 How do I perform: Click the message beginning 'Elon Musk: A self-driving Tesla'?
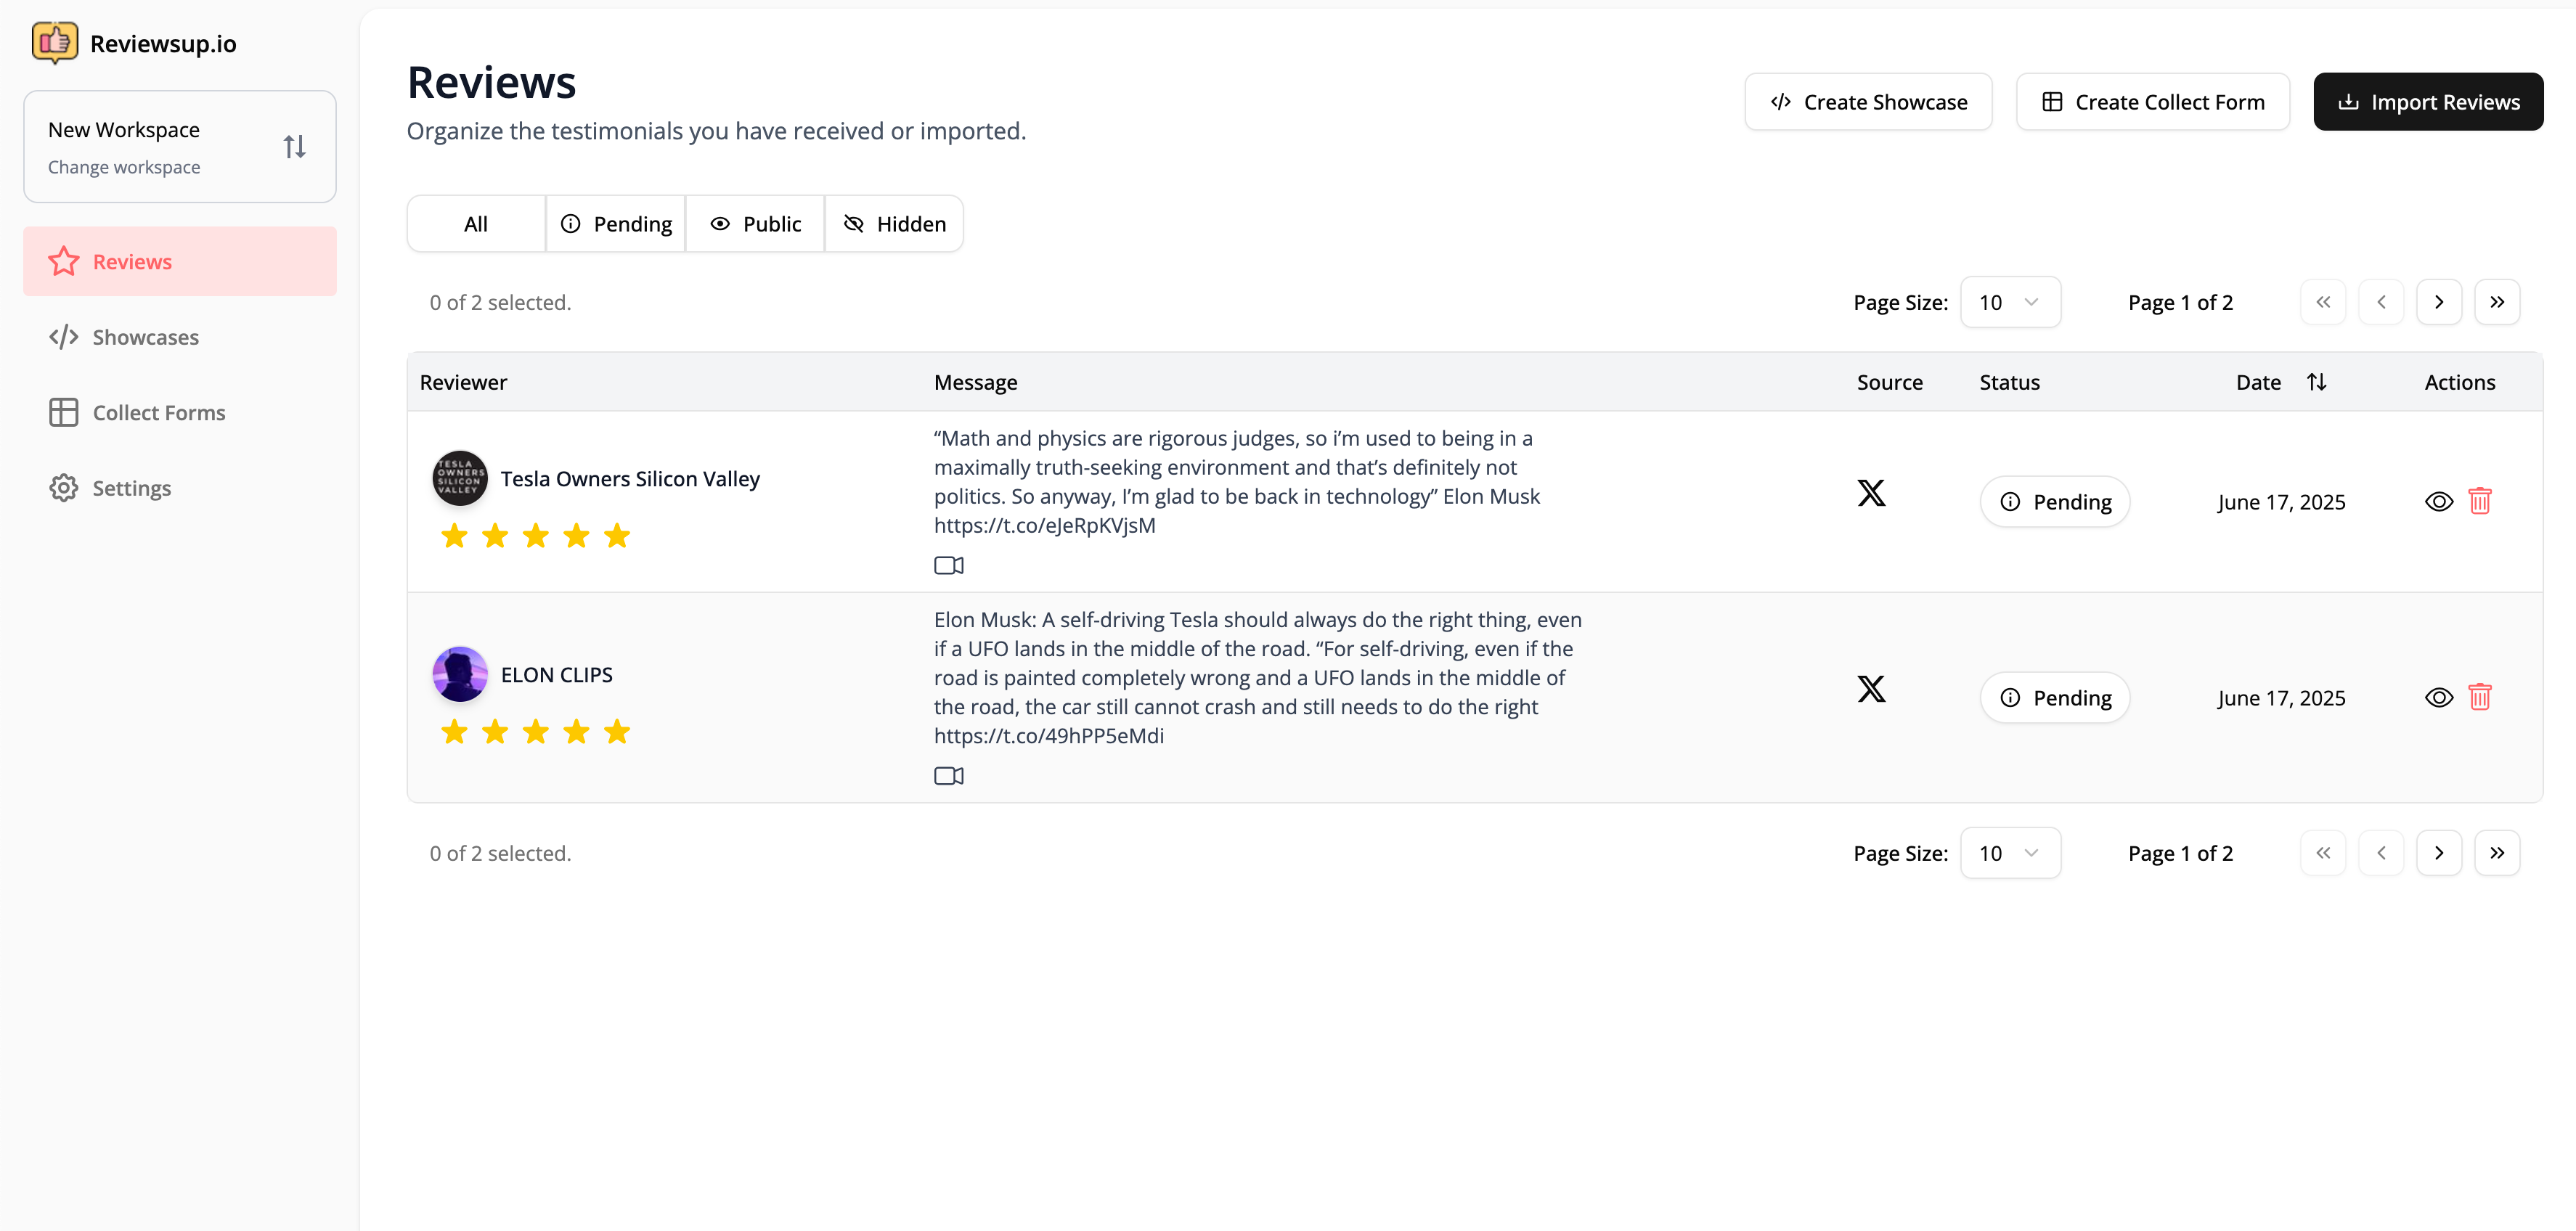coord(1258,678)
